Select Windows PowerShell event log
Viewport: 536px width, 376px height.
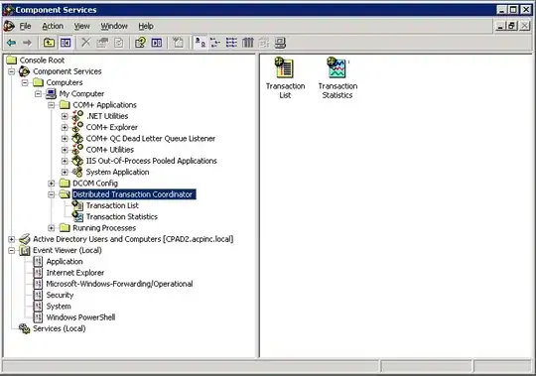point(80,317)
